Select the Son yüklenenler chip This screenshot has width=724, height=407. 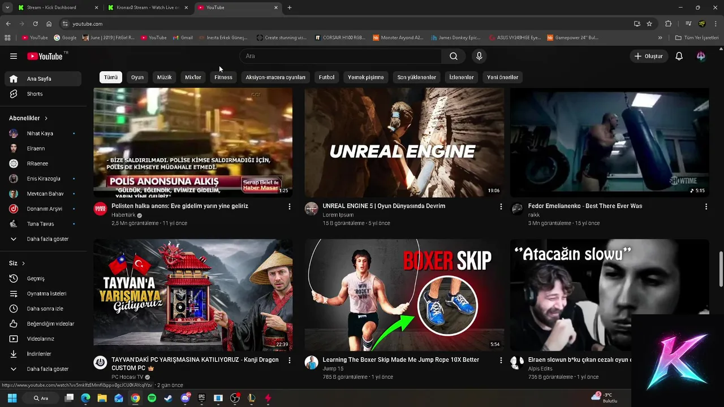[x=416, y=77]
